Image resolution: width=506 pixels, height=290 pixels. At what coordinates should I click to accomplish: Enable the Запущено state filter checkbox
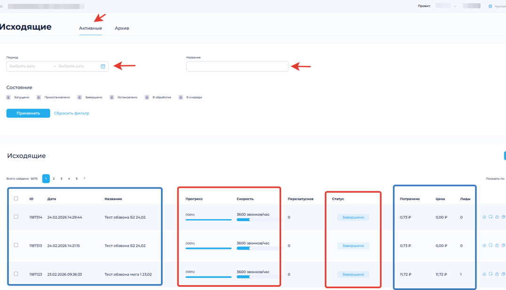(x=8, y=98)
